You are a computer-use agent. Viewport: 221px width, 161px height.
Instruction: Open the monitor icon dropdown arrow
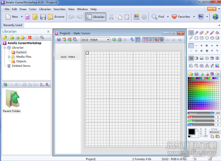click(207, 17)
